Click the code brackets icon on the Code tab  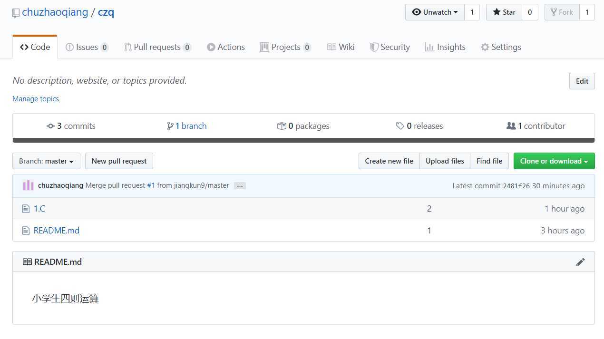(24, 47)
